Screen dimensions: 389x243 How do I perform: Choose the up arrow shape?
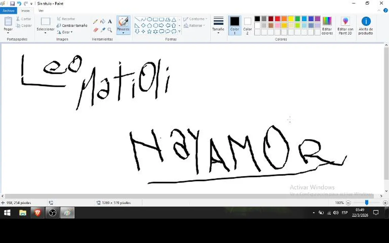pyautogui.click(x=174, y=25)
